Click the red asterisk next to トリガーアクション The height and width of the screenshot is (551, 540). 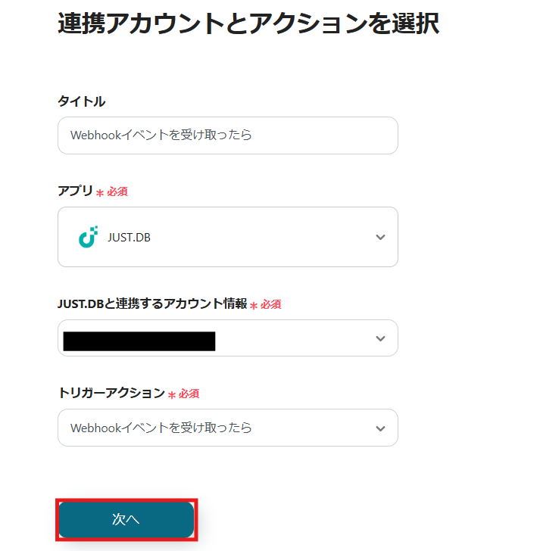[172, 394]
